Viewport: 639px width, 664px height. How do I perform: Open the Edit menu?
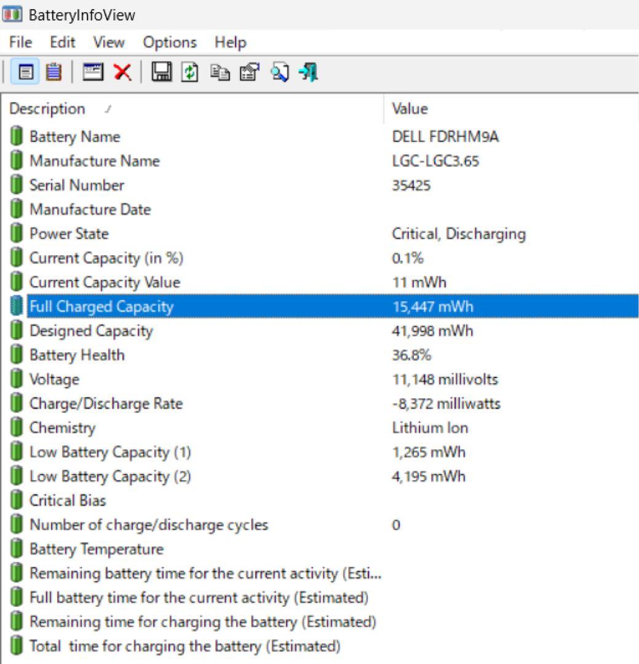pos(62,42)
